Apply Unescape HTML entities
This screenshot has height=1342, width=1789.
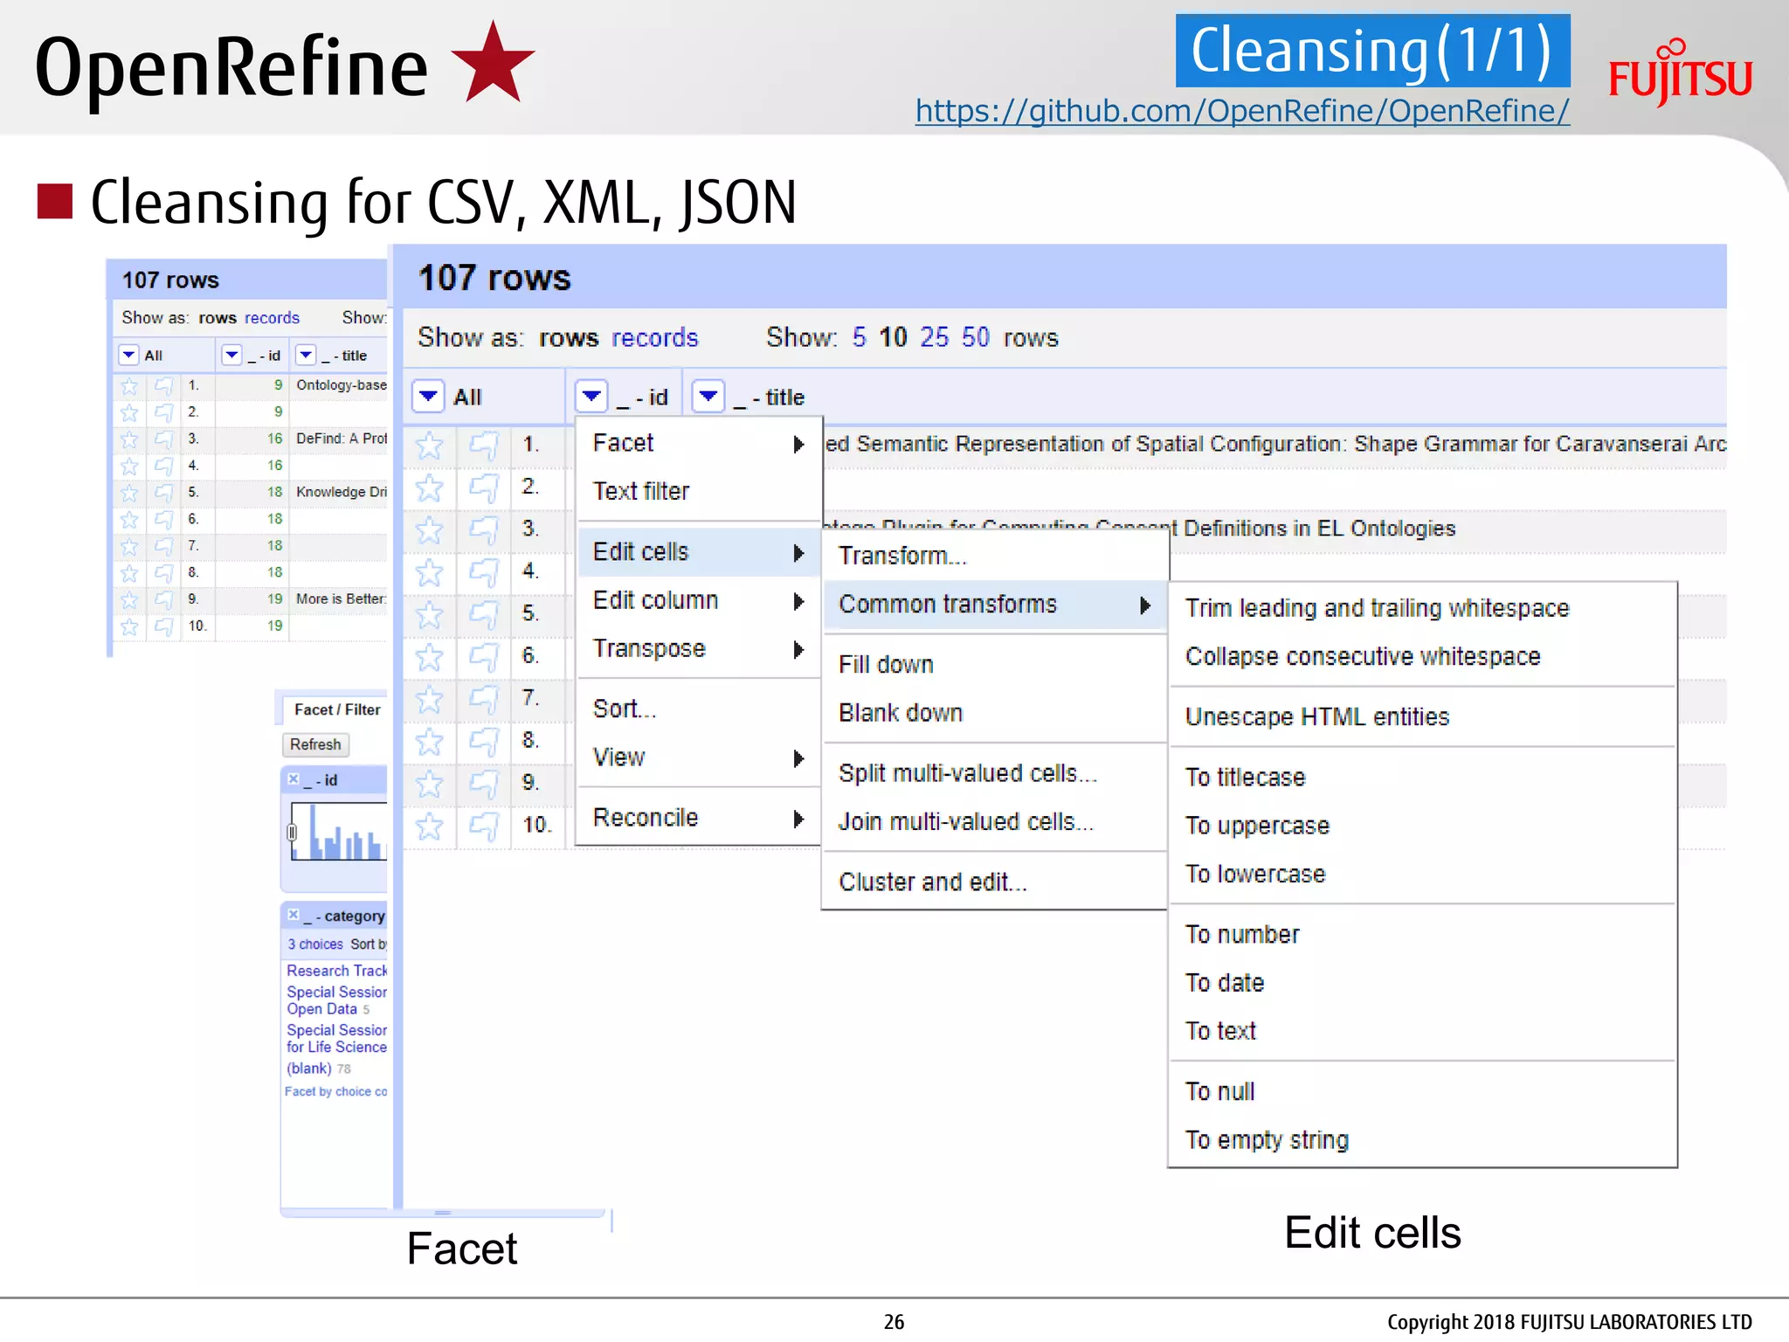1422,717
